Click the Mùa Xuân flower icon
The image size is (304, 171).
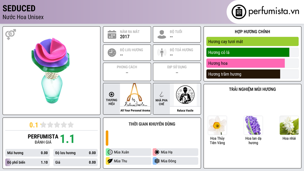coord(110,152)
